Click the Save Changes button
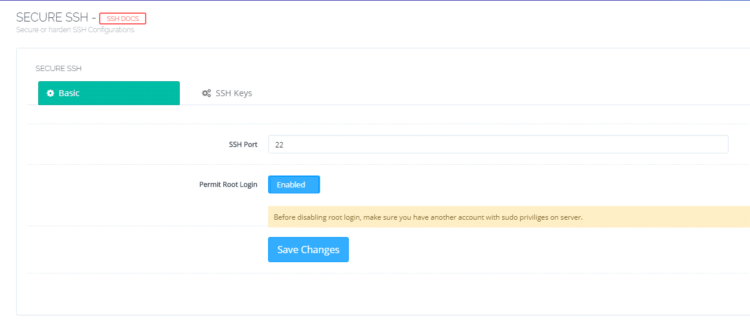 pyautogui.click(x=308, y=250)
